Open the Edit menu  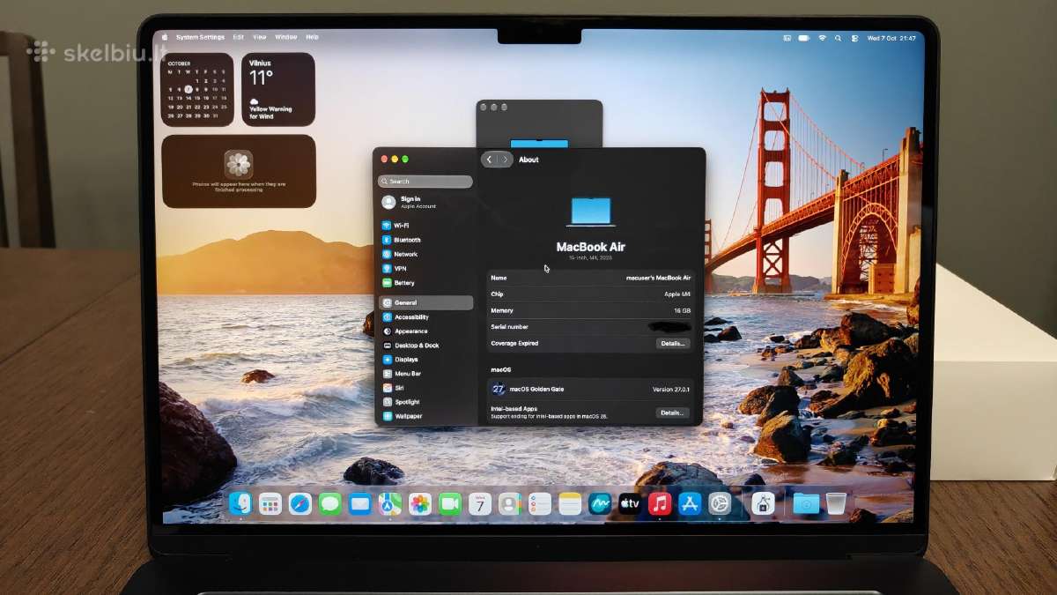239,38
